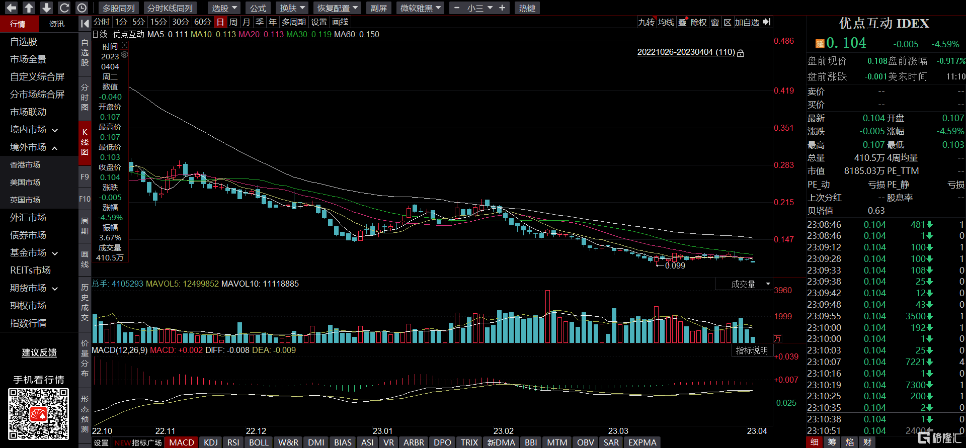Select the KDJ indicator tab

click(x=211, y=442)
